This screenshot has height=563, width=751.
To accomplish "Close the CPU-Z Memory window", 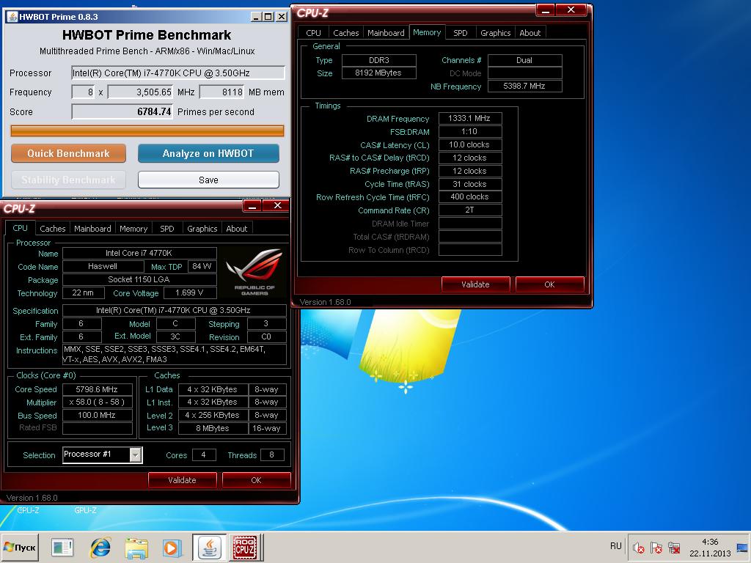I will (571, 10).
